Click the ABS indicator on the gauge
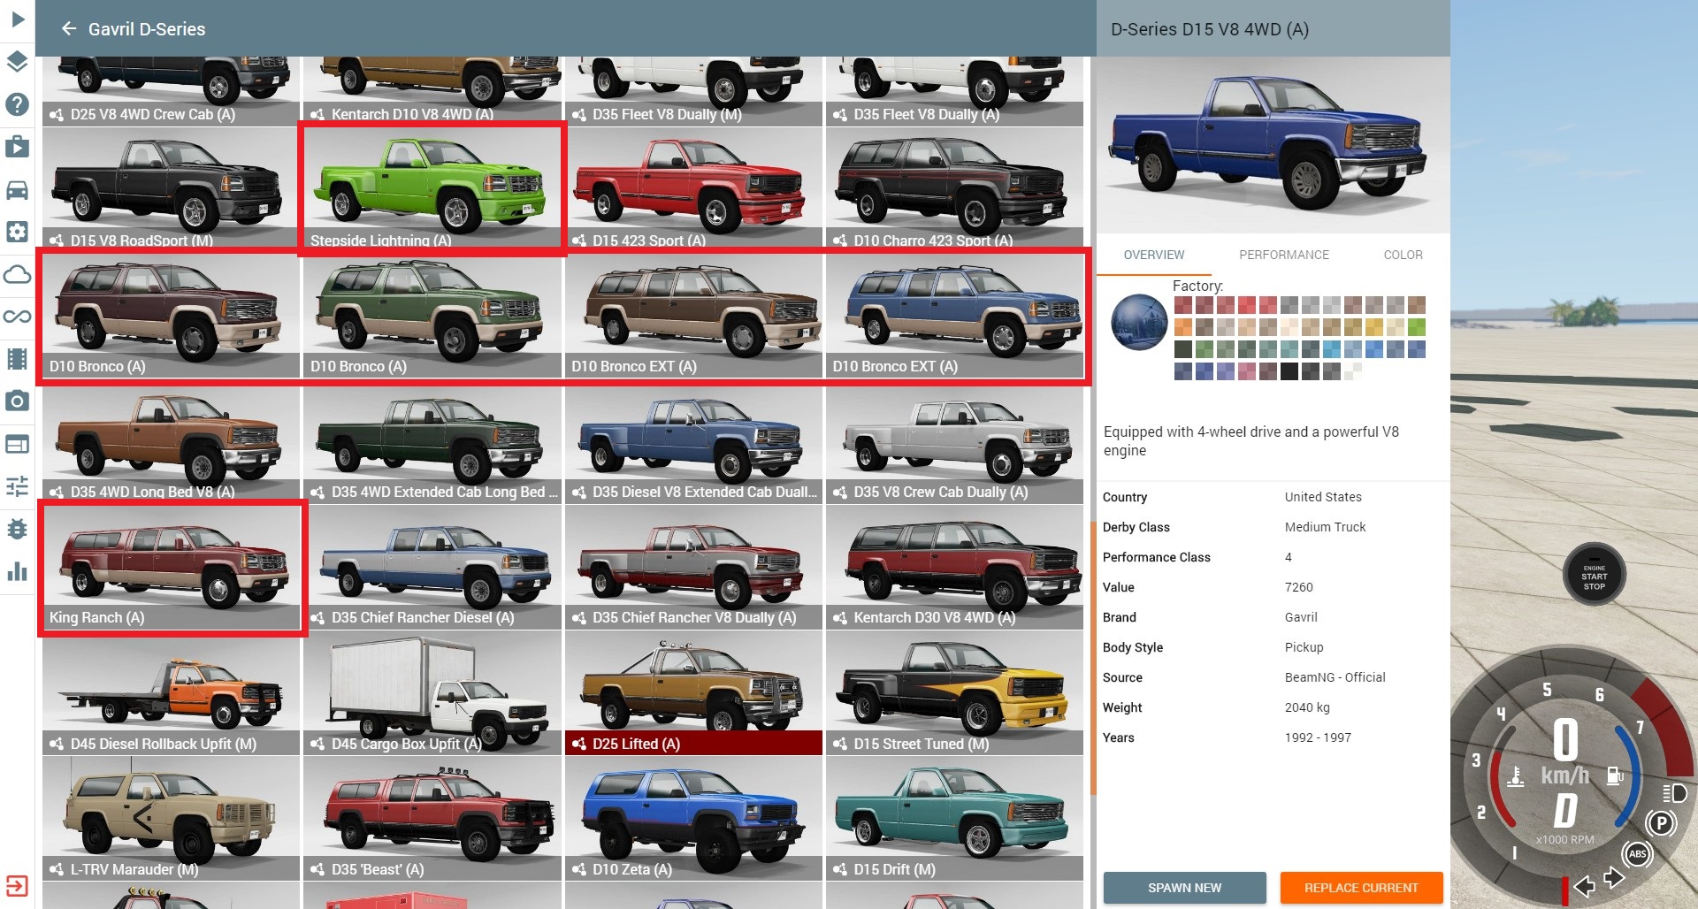Viewport: 1698px width, 909px height. (1637, 854)
